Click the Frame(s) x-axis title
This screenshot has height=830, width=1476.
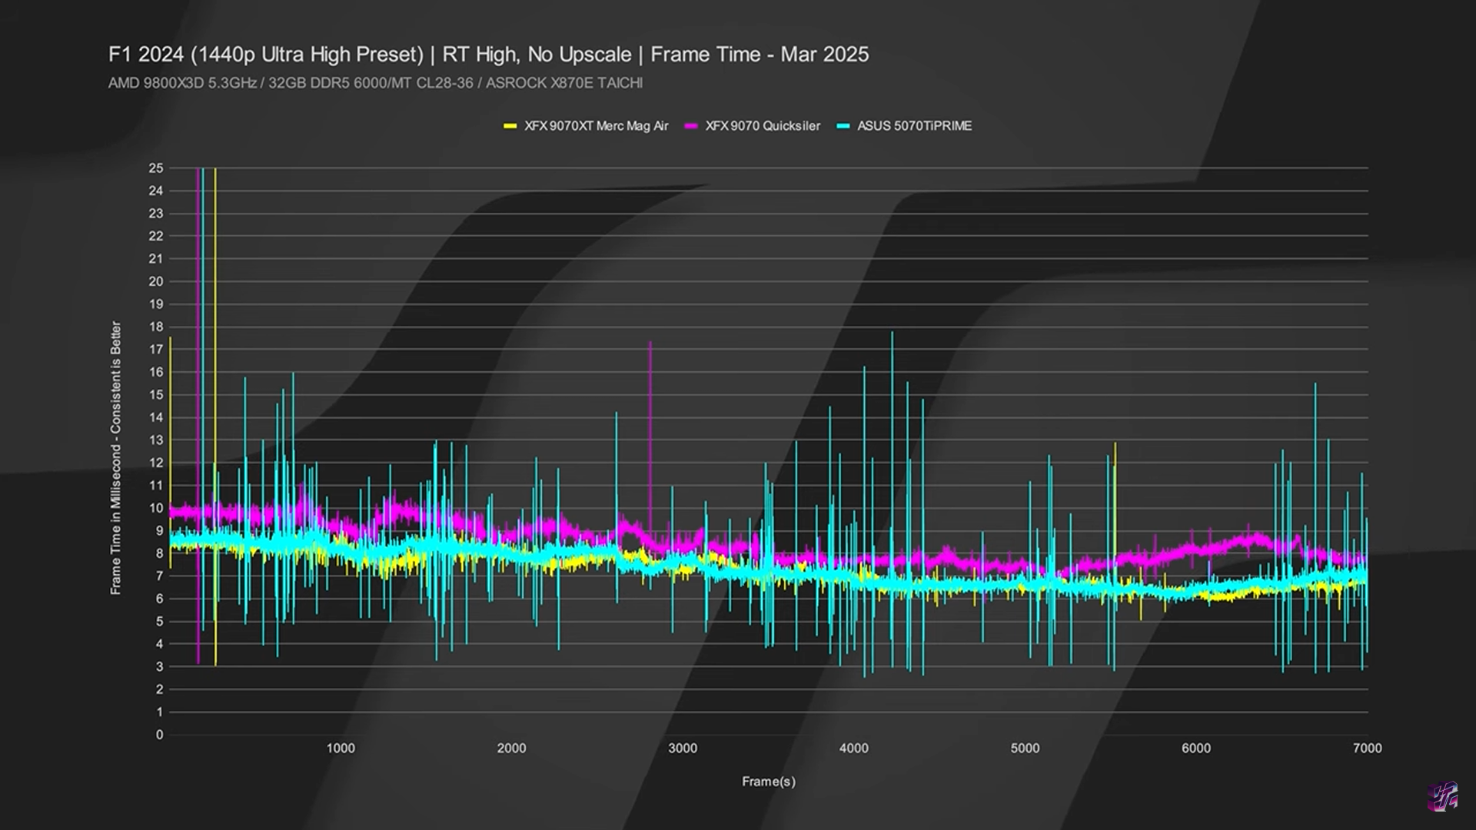[769, 782]
